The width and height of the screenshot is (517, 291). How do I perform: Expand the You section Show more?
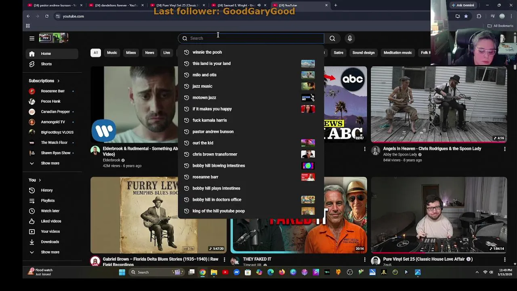point(52,252)
